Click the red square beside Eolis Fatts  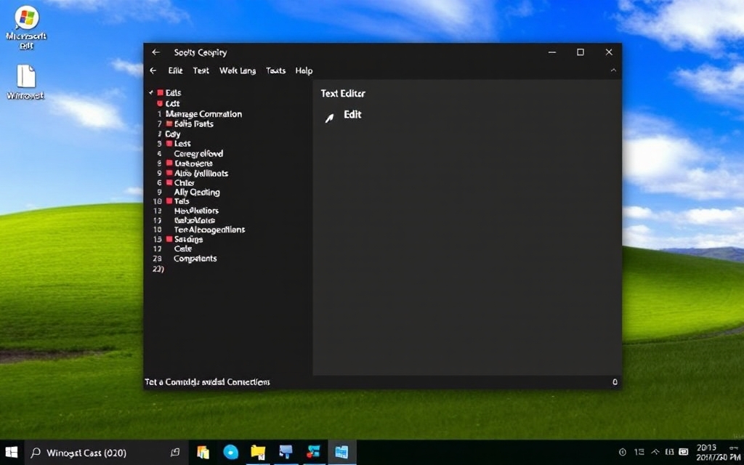169,124
